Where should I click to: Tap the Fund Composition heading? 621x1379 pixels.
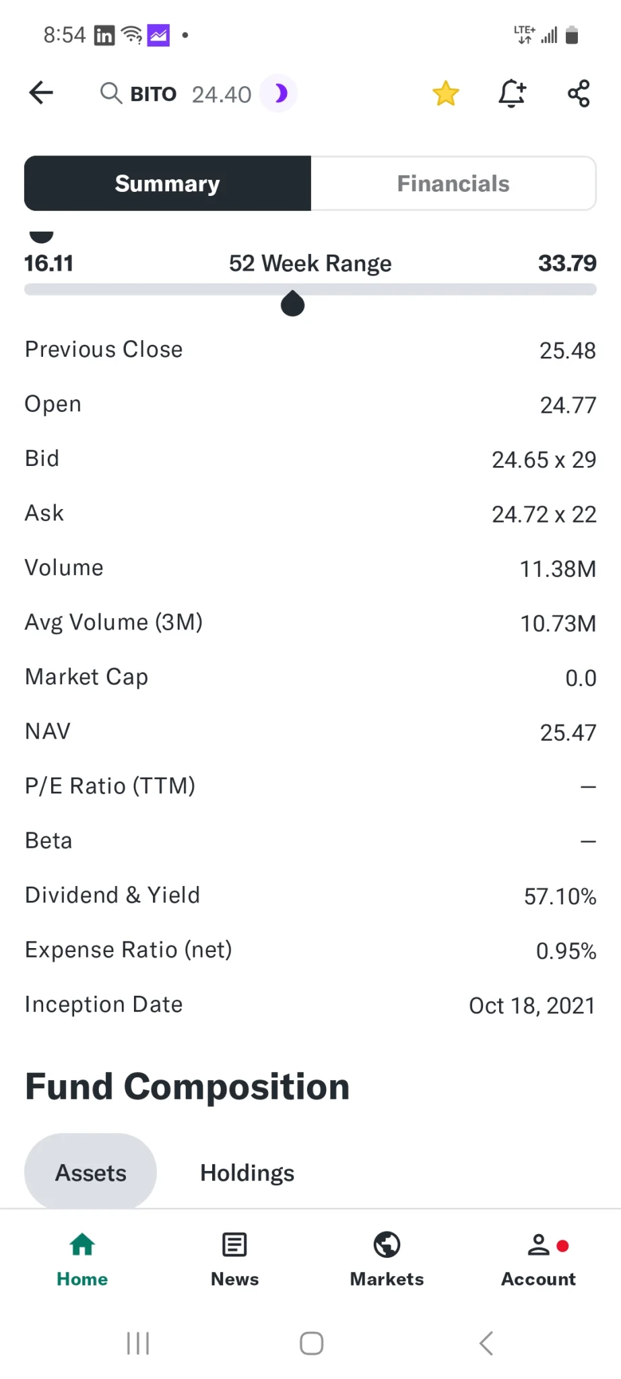click(x=187, y=1087)
